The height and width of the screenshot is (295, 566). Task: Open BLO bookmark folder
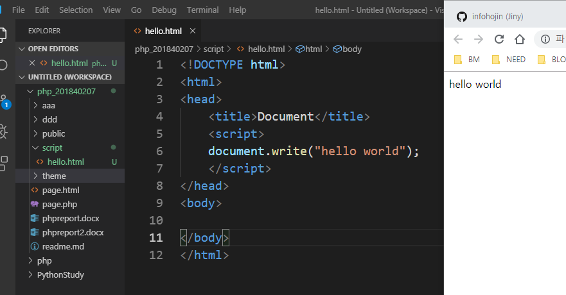coord(552,60)
